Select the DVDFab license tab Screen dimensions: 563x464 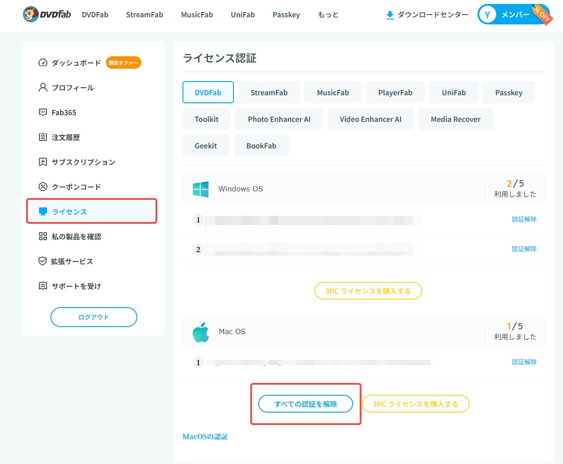[208, 92]
